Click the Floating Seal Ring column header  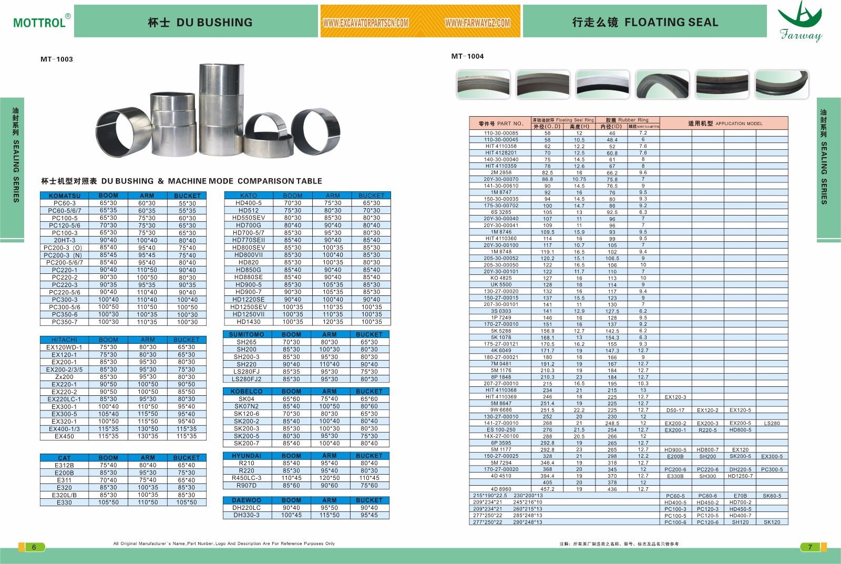tap(563, 120)
